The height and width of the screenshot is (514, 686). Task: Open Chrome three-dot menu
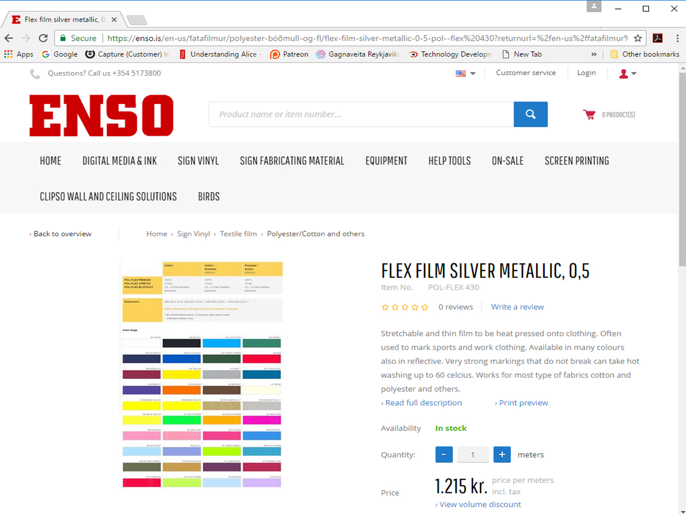coord(677,38)
